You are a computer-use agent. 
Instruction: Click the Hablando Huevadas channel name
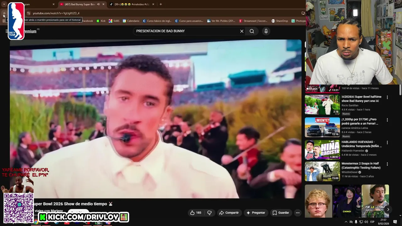(353, 151)
